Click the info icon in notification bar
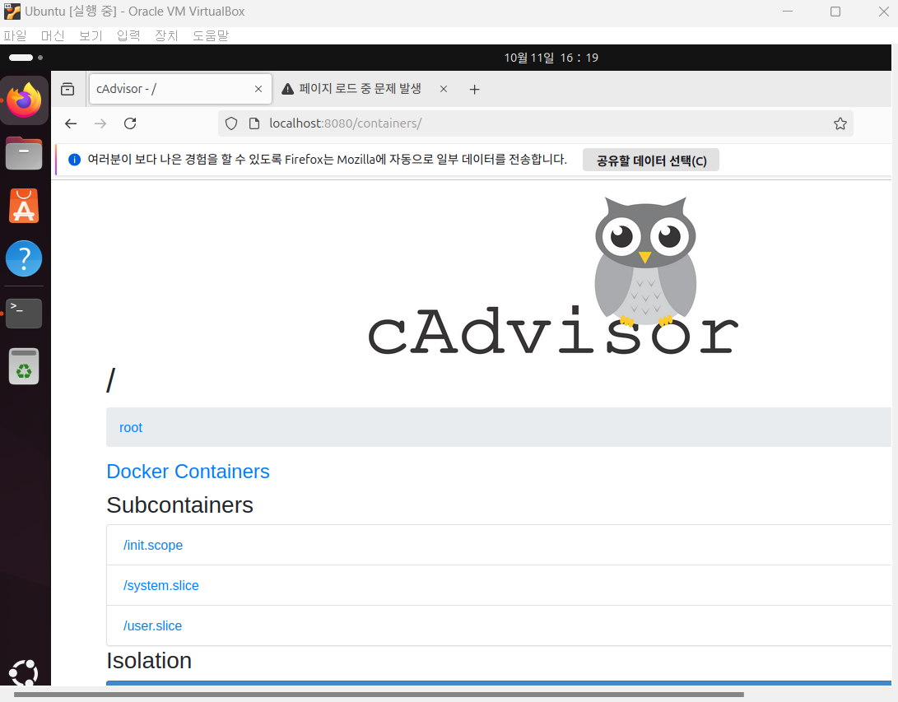The width and height of the screenshot is (898, 702). [x=74, y=160]
